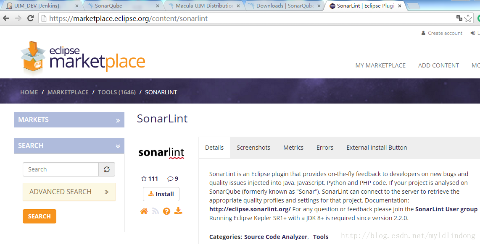The width and height of the screenshot is (480, 244).
Task: Click the browser forward arrow
Action: click(18, 18)
